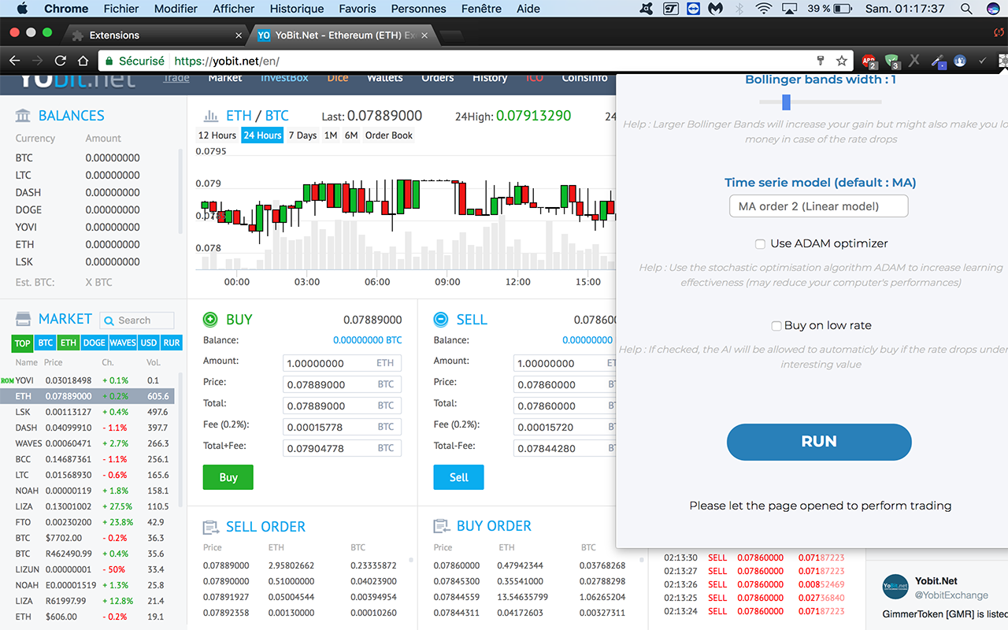Click the Adblock Plus extension icon
The image size is (1008, 630).
click(869, 61)
